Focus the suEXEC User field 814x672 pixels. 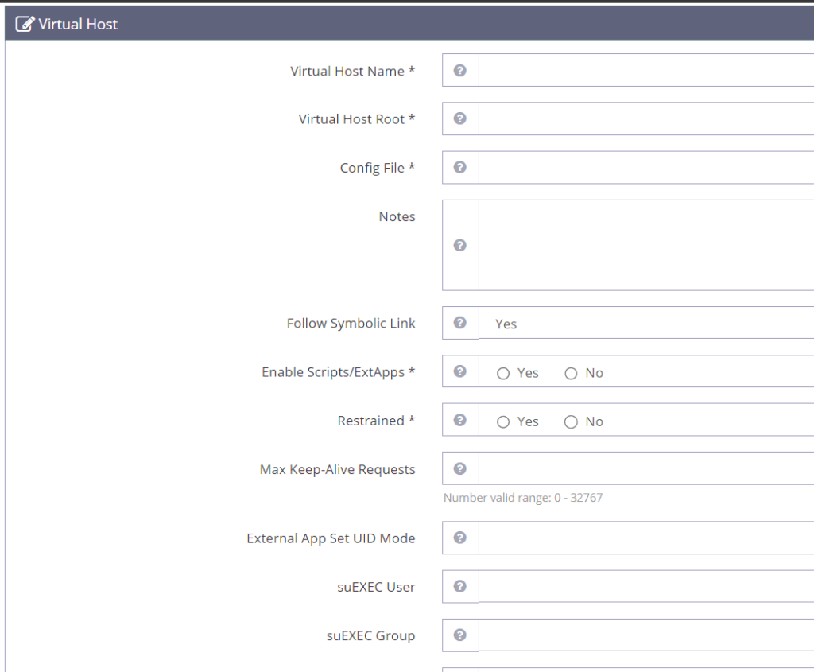[646, 586]
